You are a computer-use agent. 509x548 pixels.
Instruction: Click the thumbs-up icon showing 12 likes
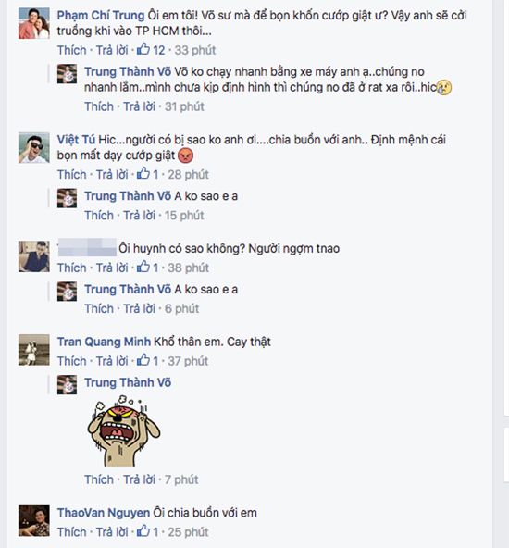[x=143, y=49]
